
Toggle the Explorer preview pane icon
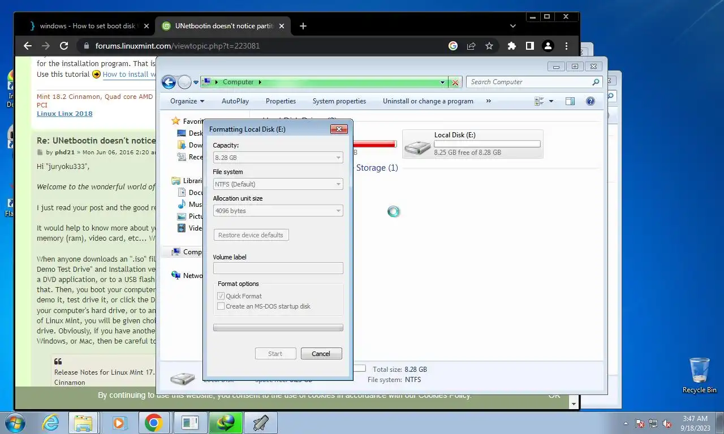[570, 101]
